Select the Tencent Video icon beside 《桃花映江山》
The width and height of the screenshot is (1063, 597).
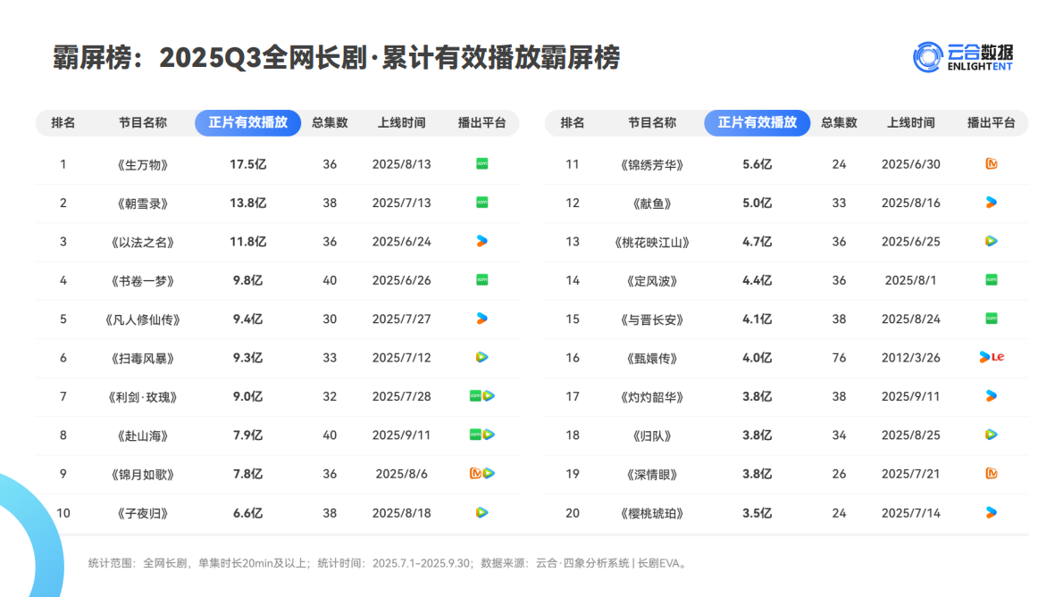pyautogui.click(x=991, y=242)
